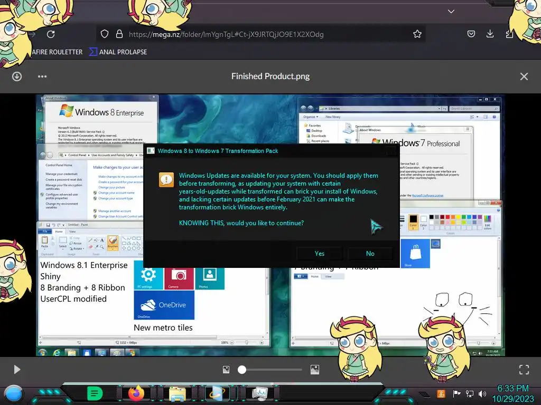Confirm the transformation with Yes

pos(320,254)
